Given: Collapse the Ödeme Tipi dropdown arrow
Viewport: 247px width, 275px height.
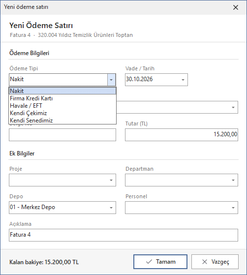Looking at the screenshot, I should 111,80.
